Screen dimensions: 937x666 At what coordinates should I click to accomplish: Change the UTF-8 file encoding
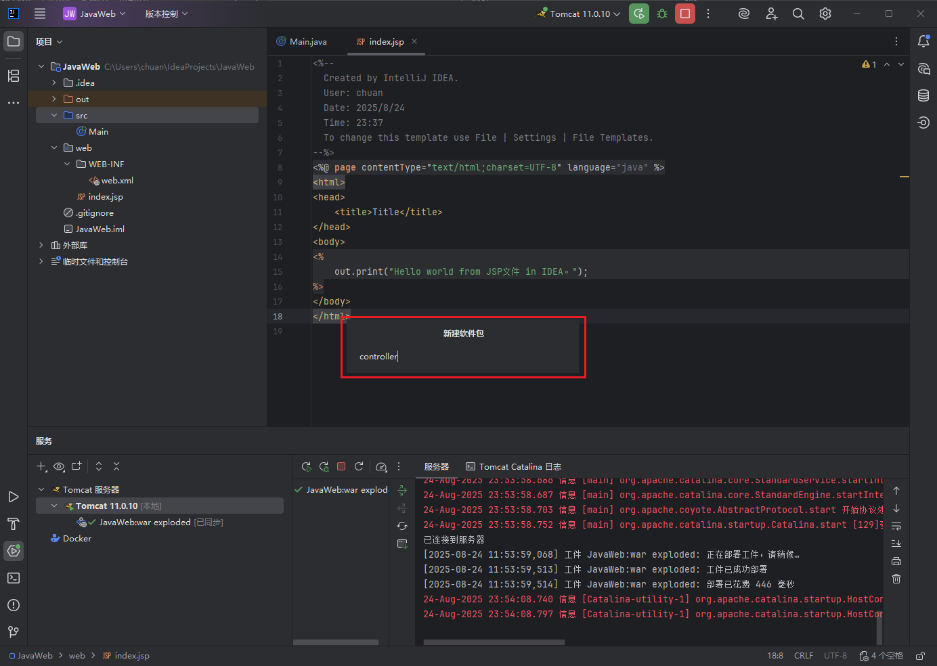pos(835,656)
